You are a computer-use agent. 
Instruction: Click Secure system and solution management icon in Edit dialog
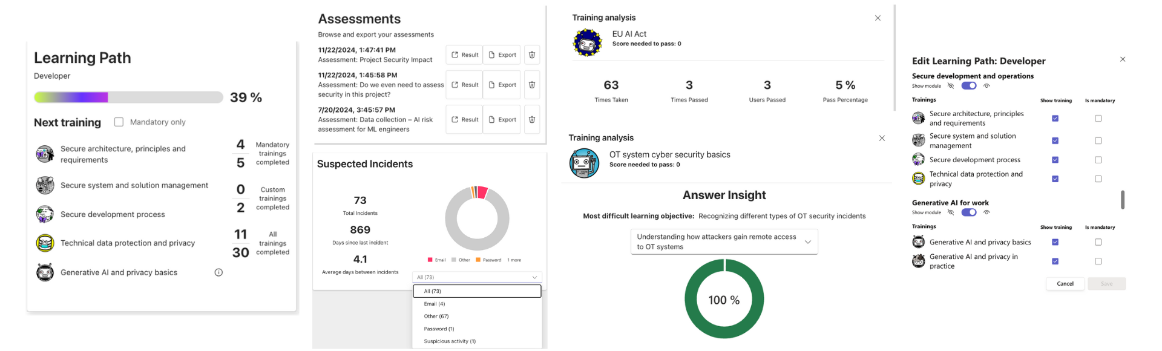click(x=918, y=140)
